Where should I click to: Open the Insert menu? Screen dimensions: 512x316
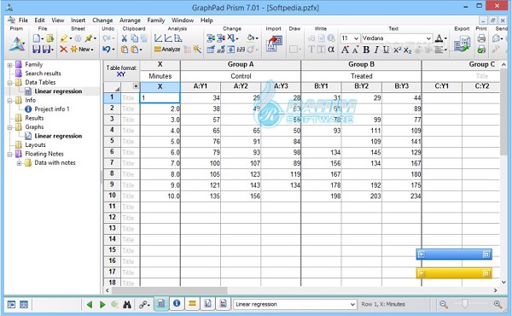click(x=78, y=20)
